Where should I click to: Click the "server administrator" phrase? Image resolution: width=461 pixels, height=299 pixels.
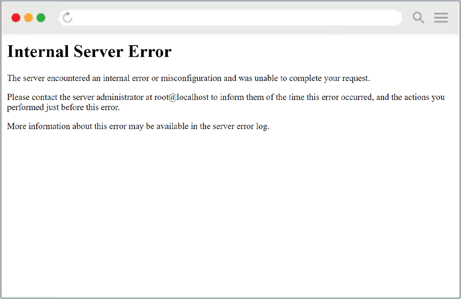pyautogui.click(x=108, y=97)
